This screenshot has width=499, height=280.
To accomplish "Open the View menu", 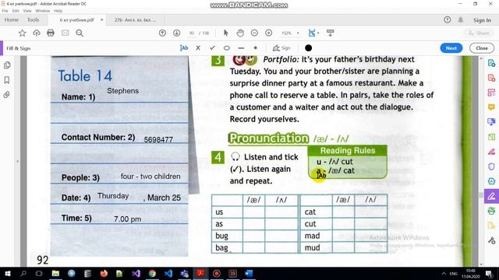I will [x=27, y=11].
